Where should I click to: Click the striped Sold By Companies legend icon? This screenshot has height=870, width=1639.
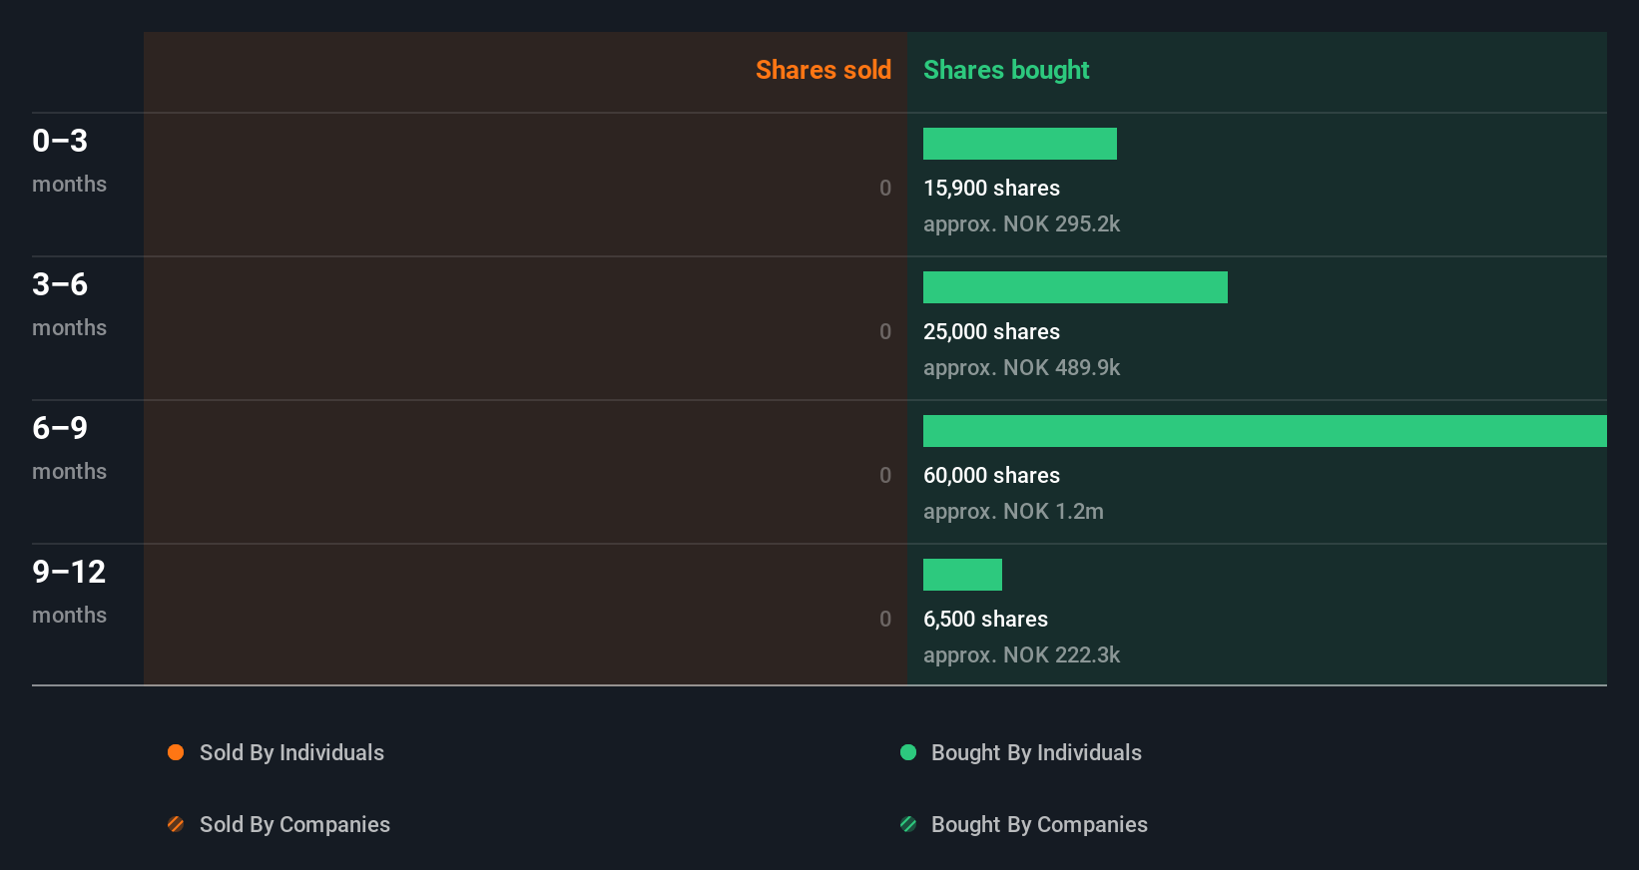pos(176,824)
